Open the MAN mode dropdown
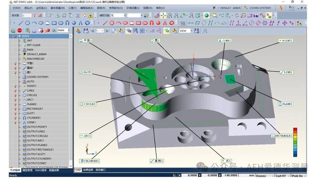 (x=69, y=30)
